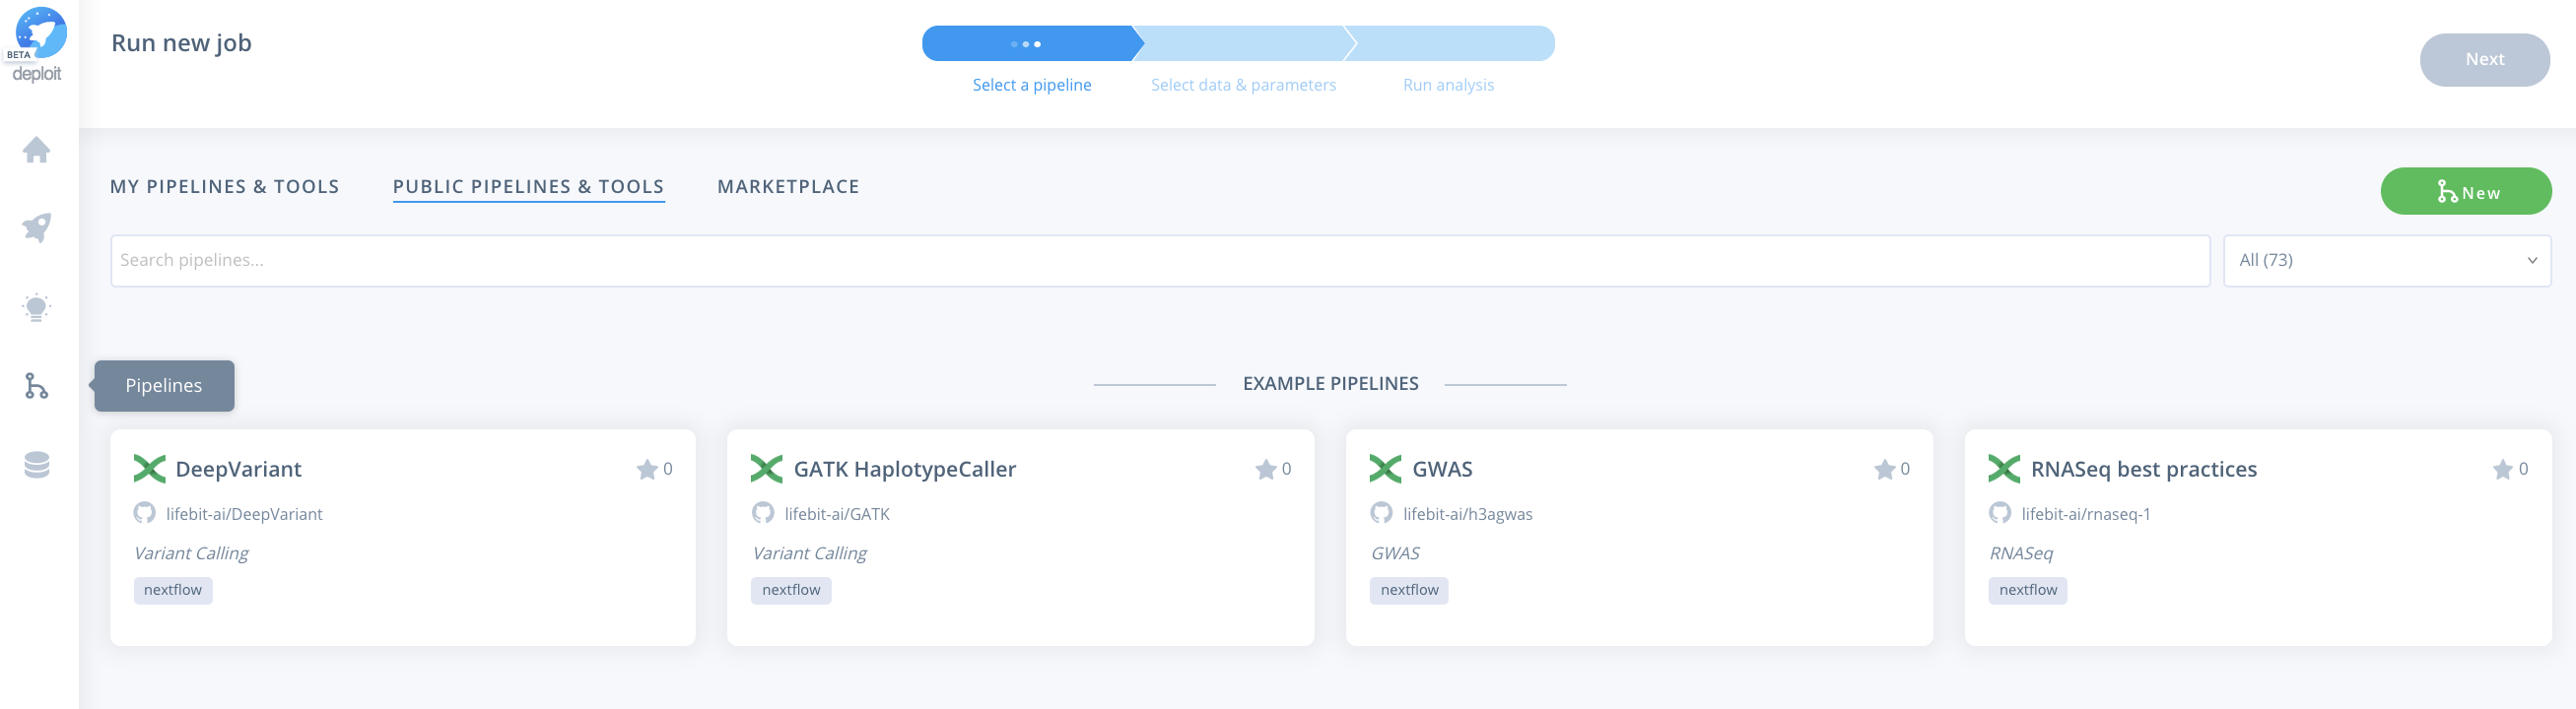
Task: Open the lifebit-ai/h3agwas repository link
Action: [1467, 514]
